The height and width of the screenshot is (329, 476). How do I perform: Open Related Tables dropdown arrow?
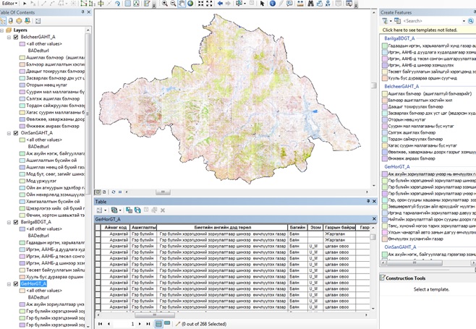pyautogui.click(x=120, y=210)
